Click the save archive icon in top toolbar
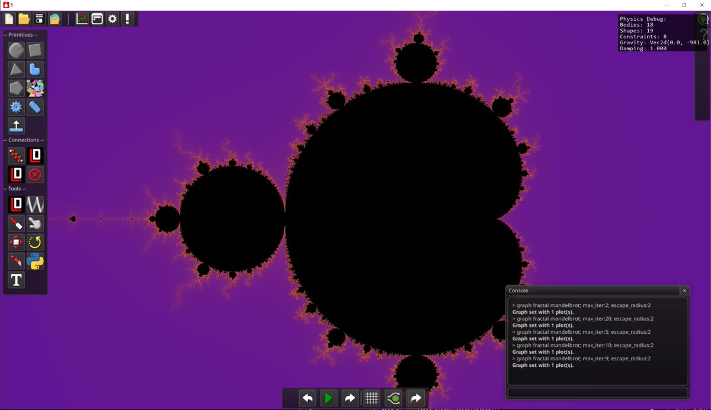This screenshot has width=711, height=410. point(40,19)
